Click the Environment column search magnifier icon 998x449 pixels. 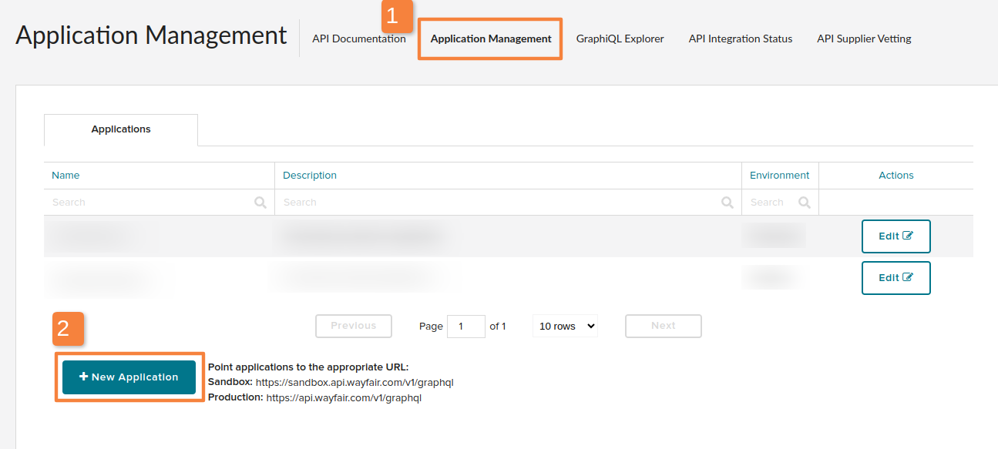click(x=805, y=203)
